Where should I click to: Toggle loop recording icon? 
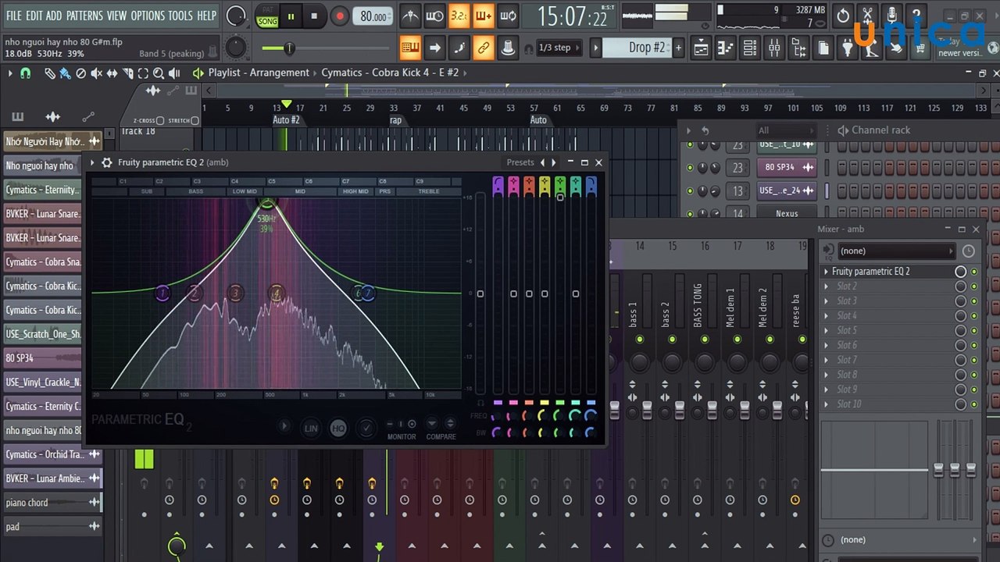pyautogui.click(x=508, y=16)
